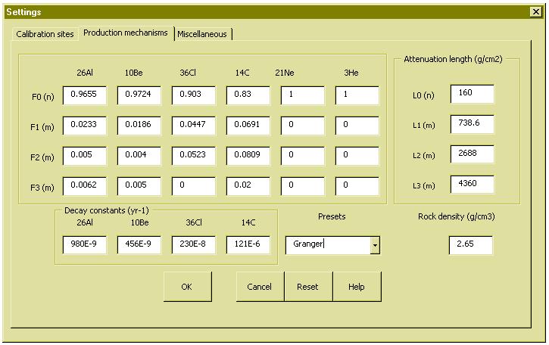
Task: Select the 36Cl F2 (m) input box
Action: coord(193,155)
